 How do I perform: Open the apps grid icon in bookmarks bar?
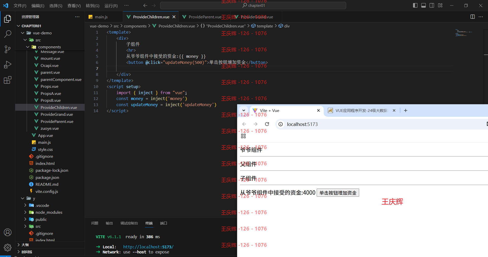pyautogui.click(x=243, y=136)
